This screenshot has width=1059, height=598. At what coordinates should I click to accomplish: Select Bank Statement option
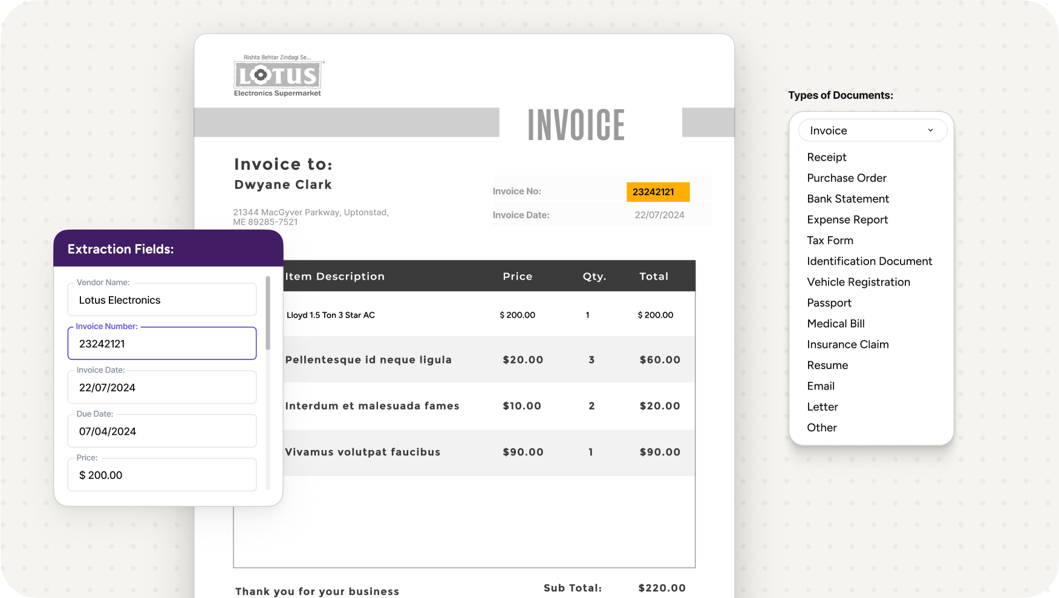(848, 199)
